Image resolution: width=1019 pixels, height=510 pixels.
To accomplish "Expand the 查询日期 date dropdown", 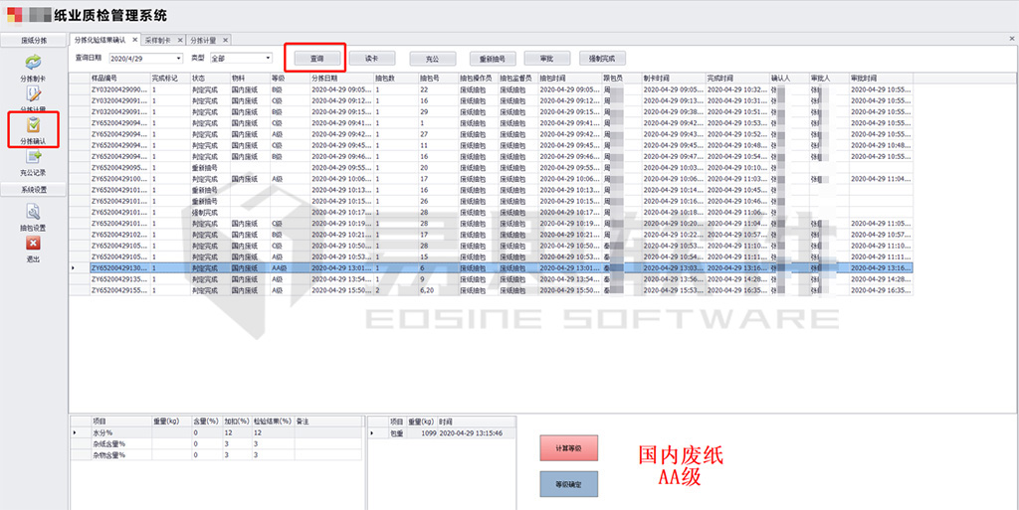I will point(179,59).
